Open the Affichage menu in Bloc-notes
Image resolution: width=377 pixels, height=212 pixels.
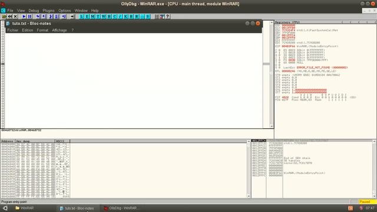tap(59, 30)
